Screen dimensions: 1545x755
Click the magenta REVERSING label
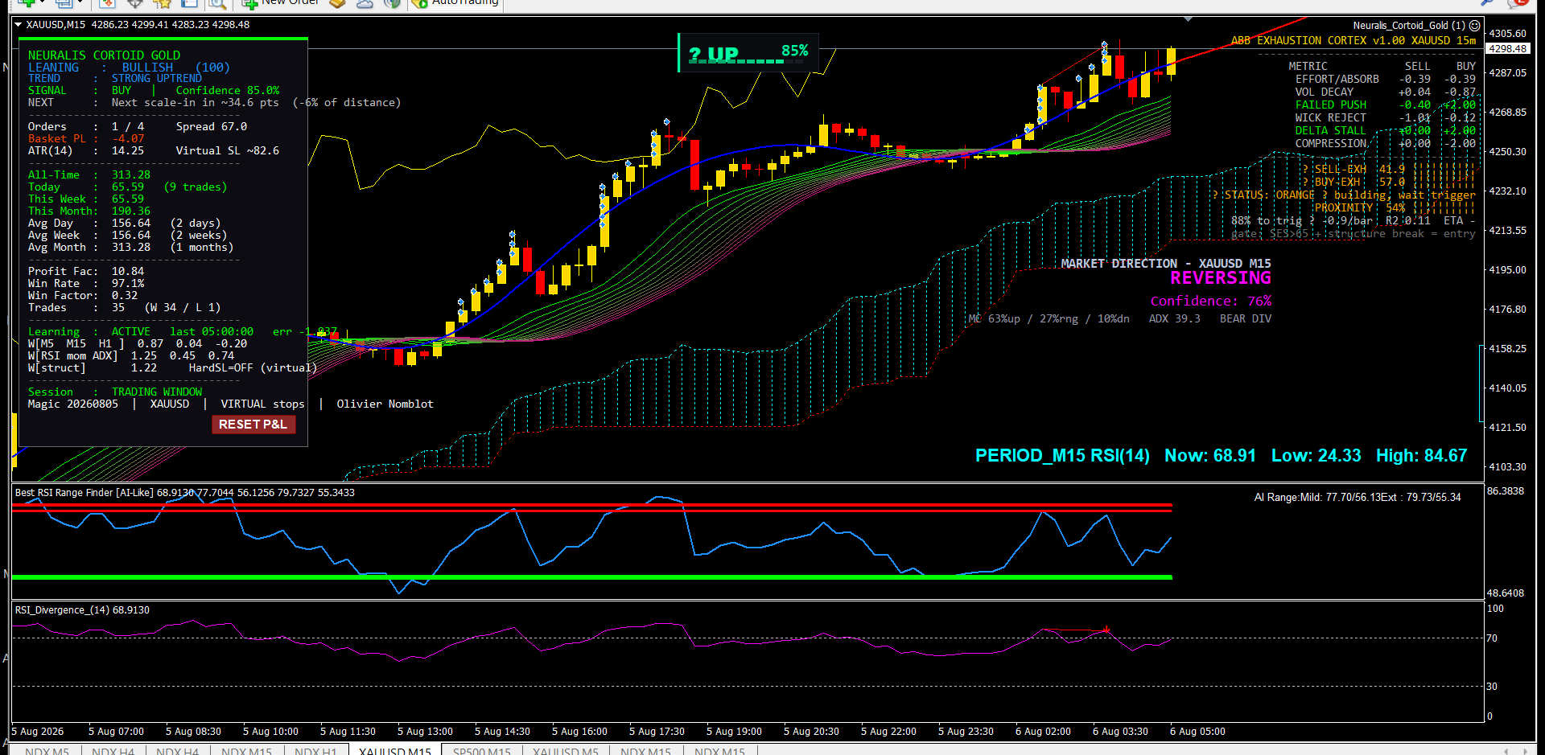(x=1221, y=278)
